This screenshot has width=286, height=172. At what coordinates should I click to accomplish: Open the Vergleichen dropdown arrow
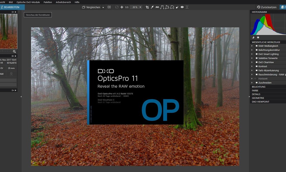pos(103,8)
